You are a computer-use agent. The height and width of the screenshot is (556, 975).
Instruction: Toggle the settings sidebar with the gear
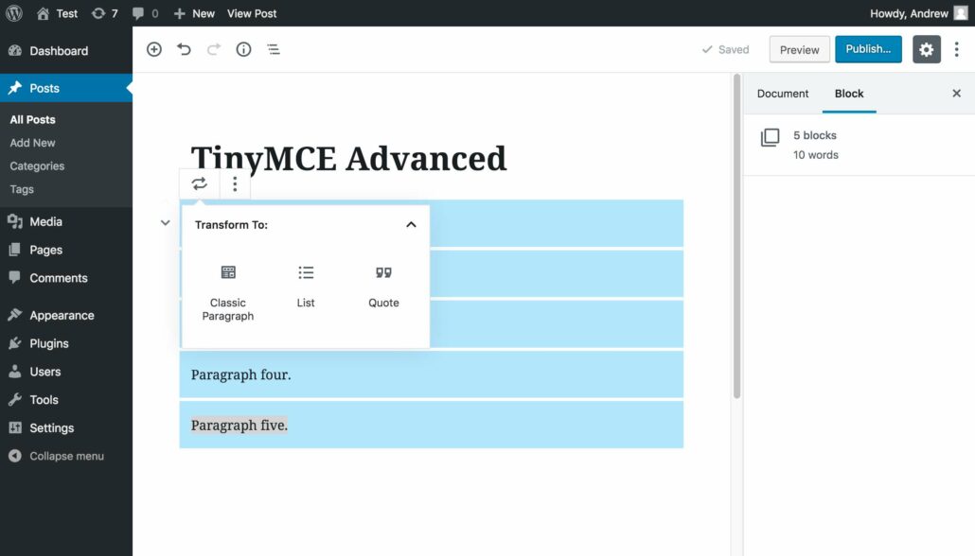(926, 48)
